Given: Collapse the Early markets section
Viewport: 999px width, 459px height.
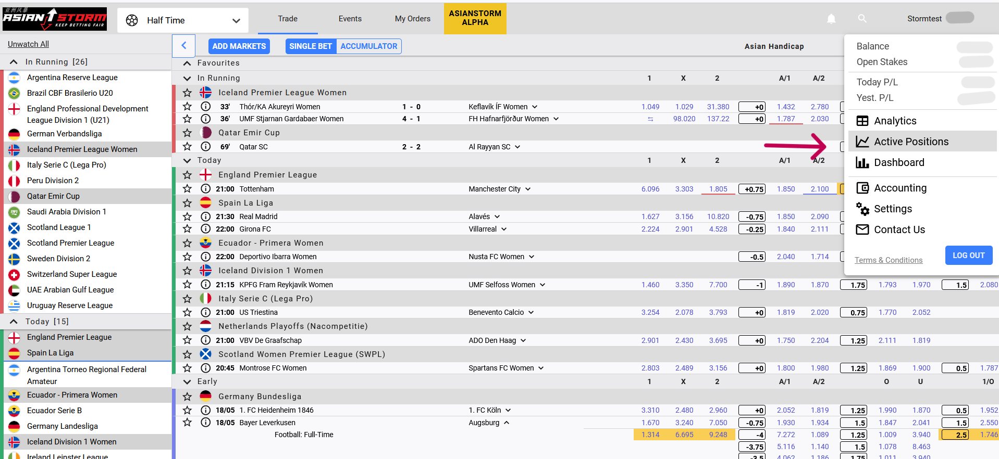Looking at the screenshot, I should [187, 381].
